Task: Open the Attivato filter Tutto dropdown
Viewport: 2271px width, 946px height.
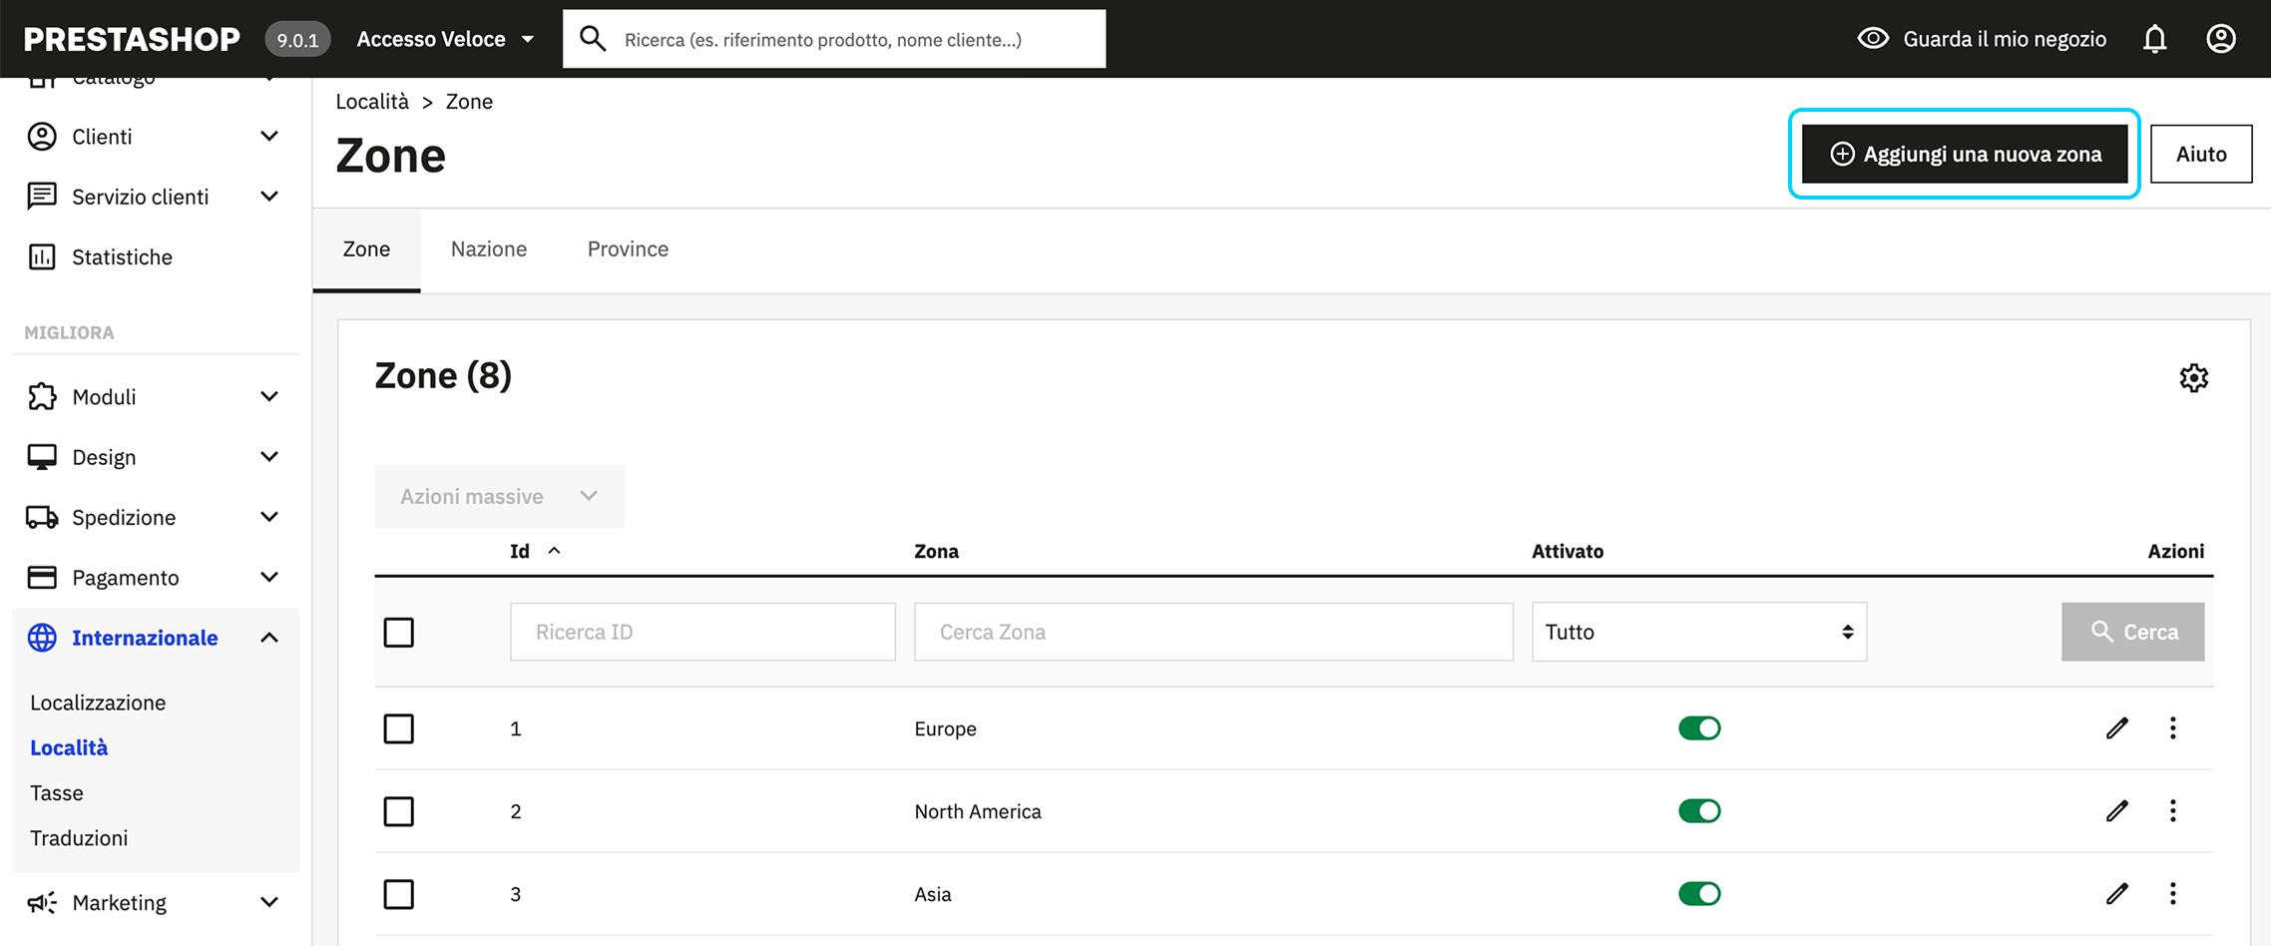Action: pyautogui.click(x=1699, y=632)
